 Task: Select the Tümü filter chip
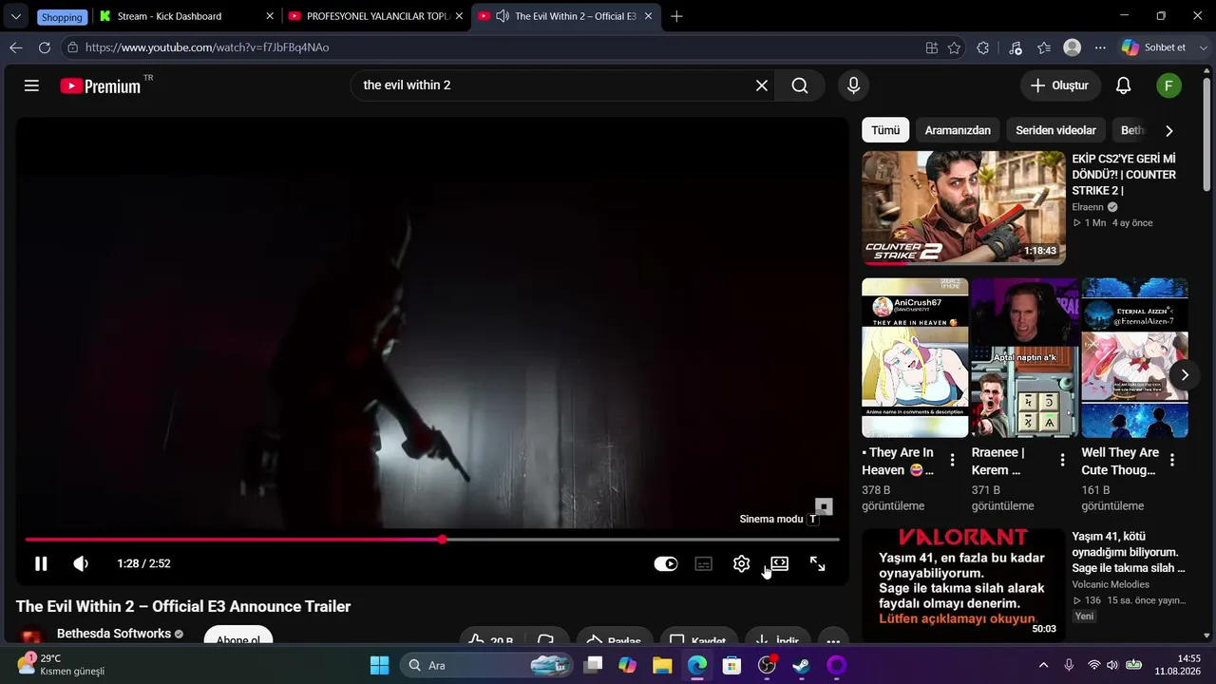tap(885, 130)
